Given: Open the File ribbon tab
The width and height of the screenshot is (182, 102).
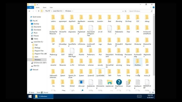Looking at the screenshot, I should (x=30, y=8).
